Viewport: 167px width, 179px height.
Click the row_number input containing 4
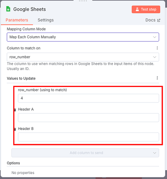coord(89,98)
